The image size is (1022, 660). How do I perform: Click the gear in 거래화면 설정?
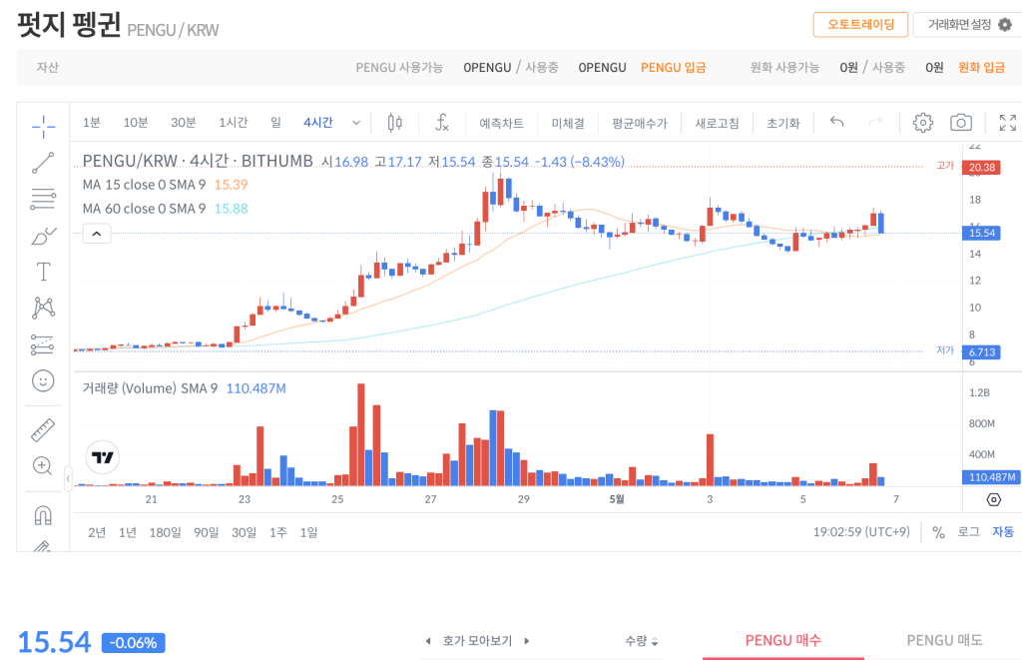[x=1005, y=25]
